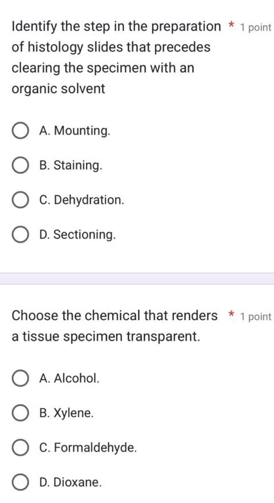Click the 'C. Formaldehyde.' answer label text
The height and width of the screenshot is (503, 274).
(88, 447)
